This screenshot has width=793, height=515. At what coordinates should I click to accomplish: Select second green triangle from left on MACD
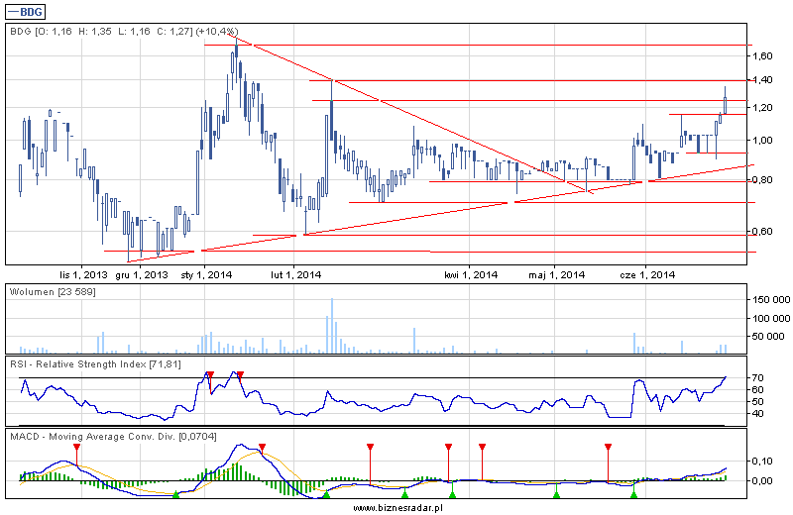pyautogui.click(x=325, y=493)
